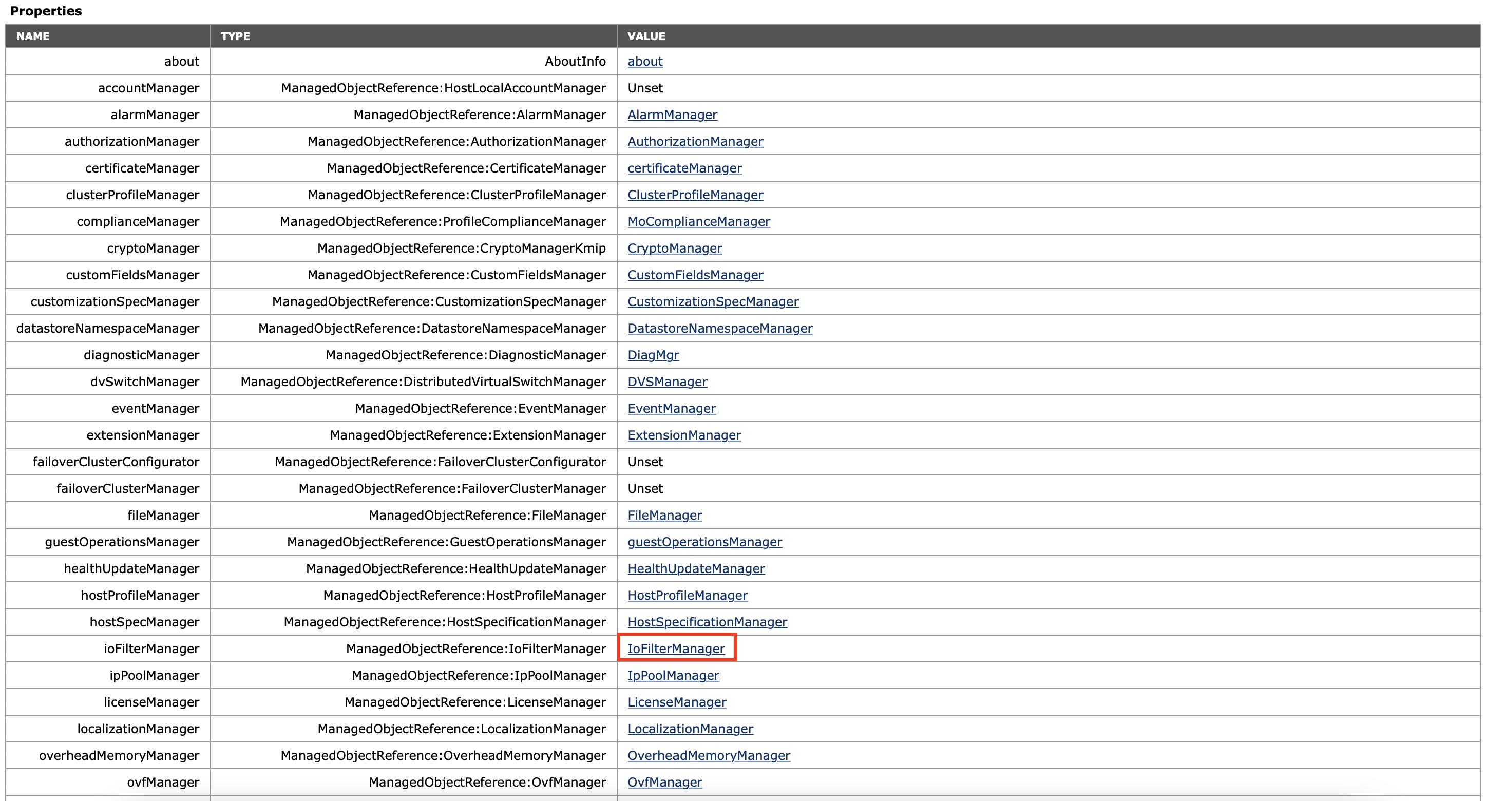Screen dimensions: 1486x801
Task: Click the MoComplianceManager link
Action: (x=698, y=221)
